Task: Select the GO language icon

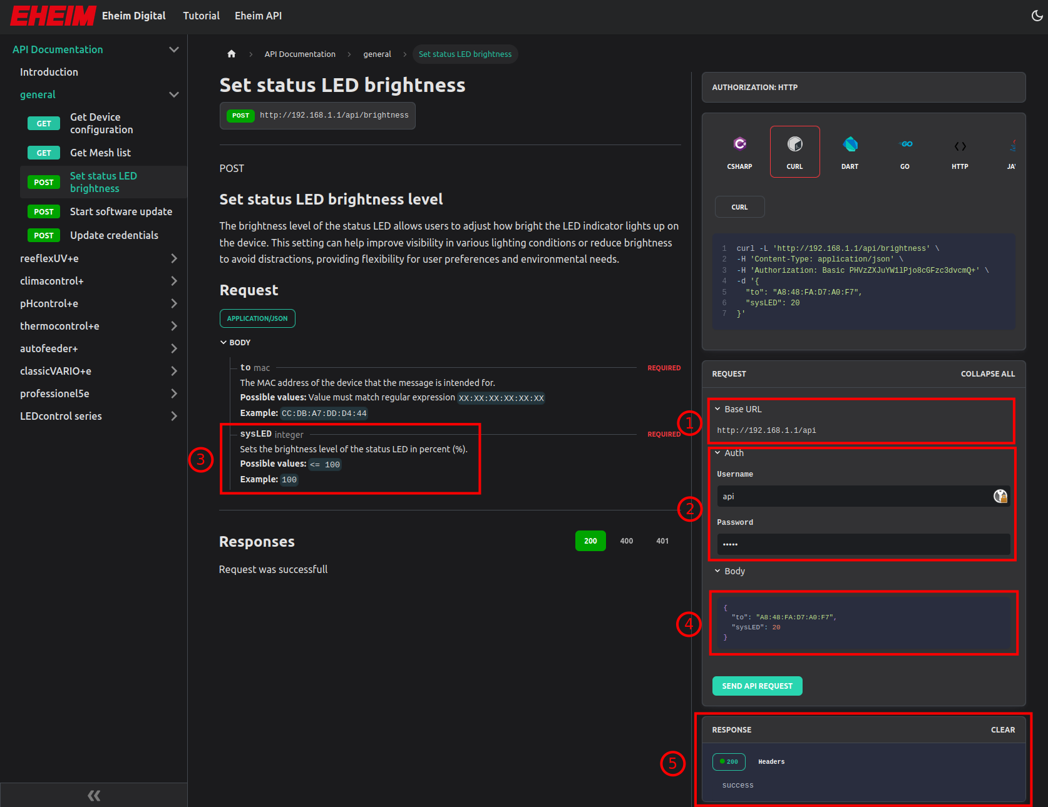Action: click(x=905, y=152)
